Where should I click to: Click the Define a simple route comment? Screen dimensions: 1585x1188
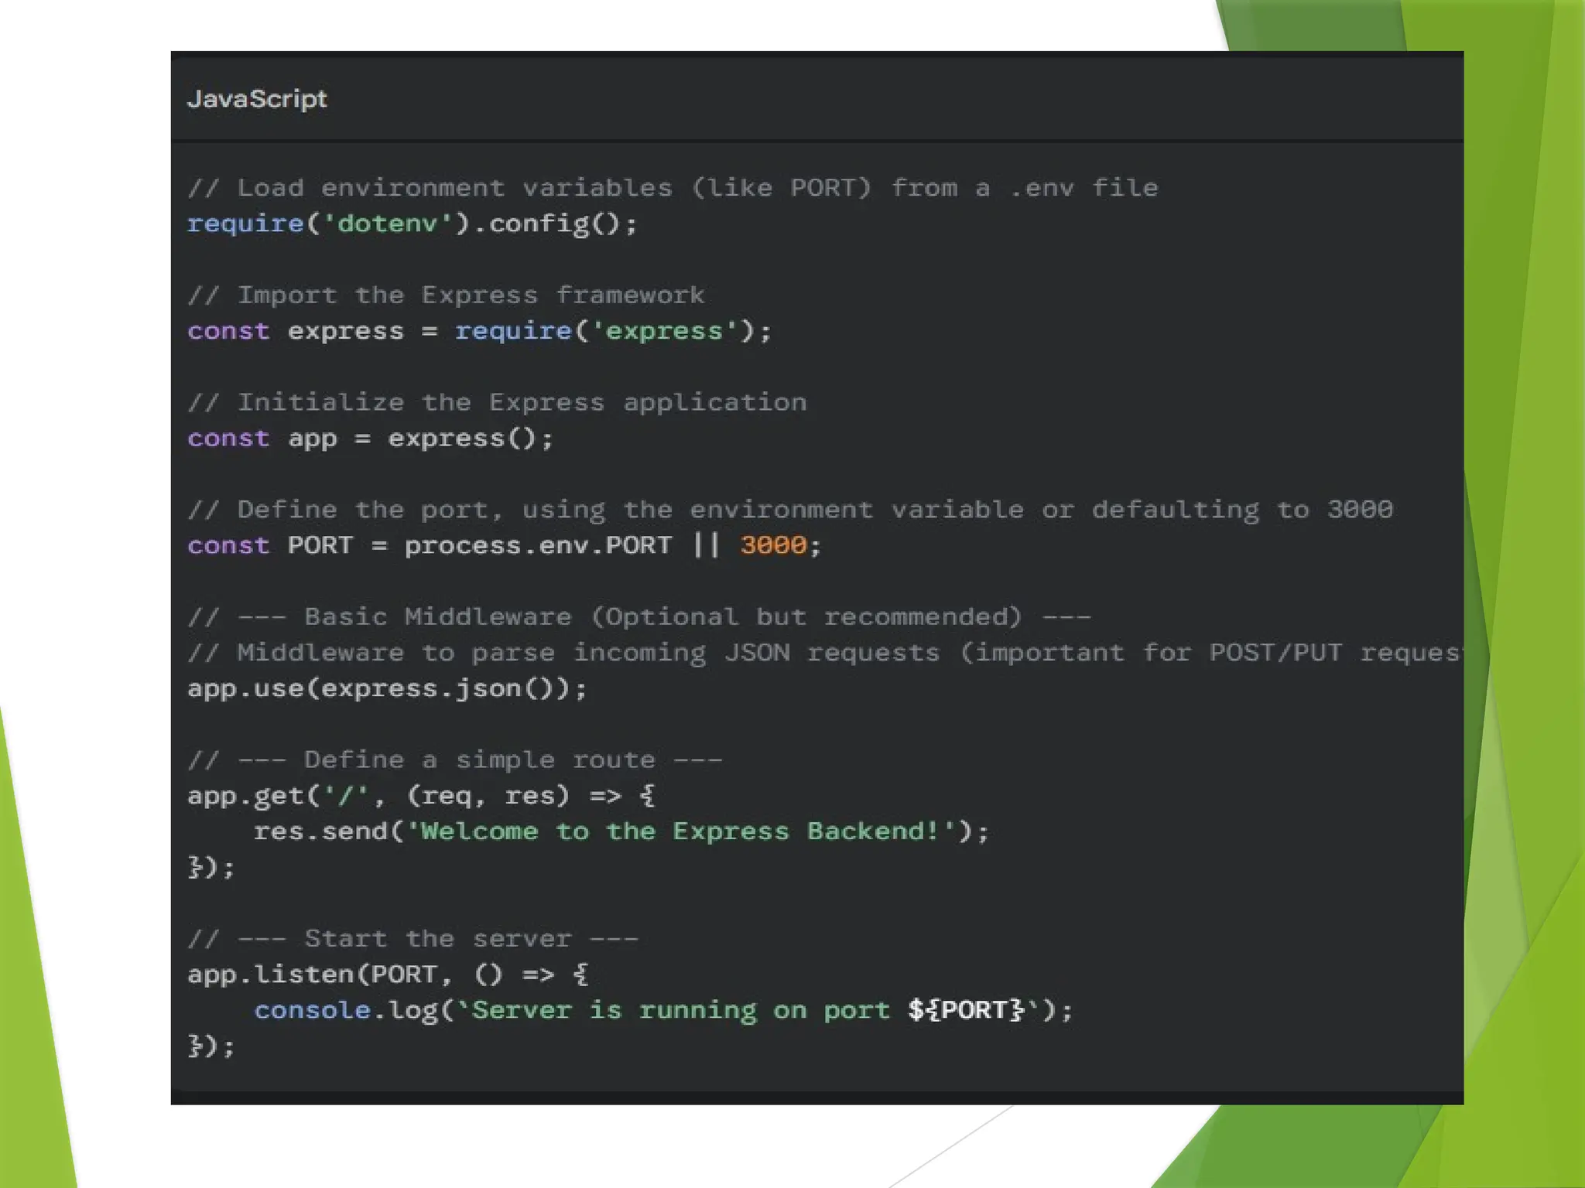(455, 760)
